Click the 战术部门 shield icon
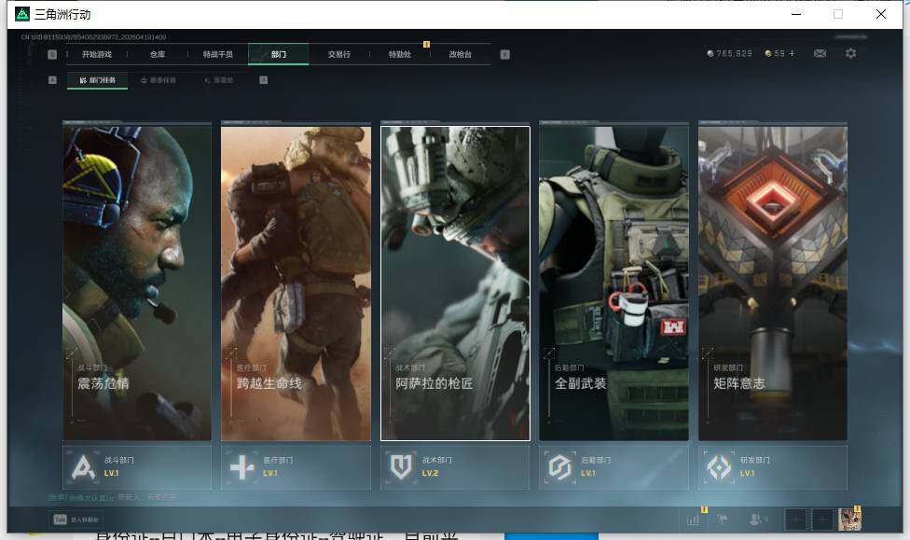The height and width of the screenshot is (540, 910). [x=402, y=467]
